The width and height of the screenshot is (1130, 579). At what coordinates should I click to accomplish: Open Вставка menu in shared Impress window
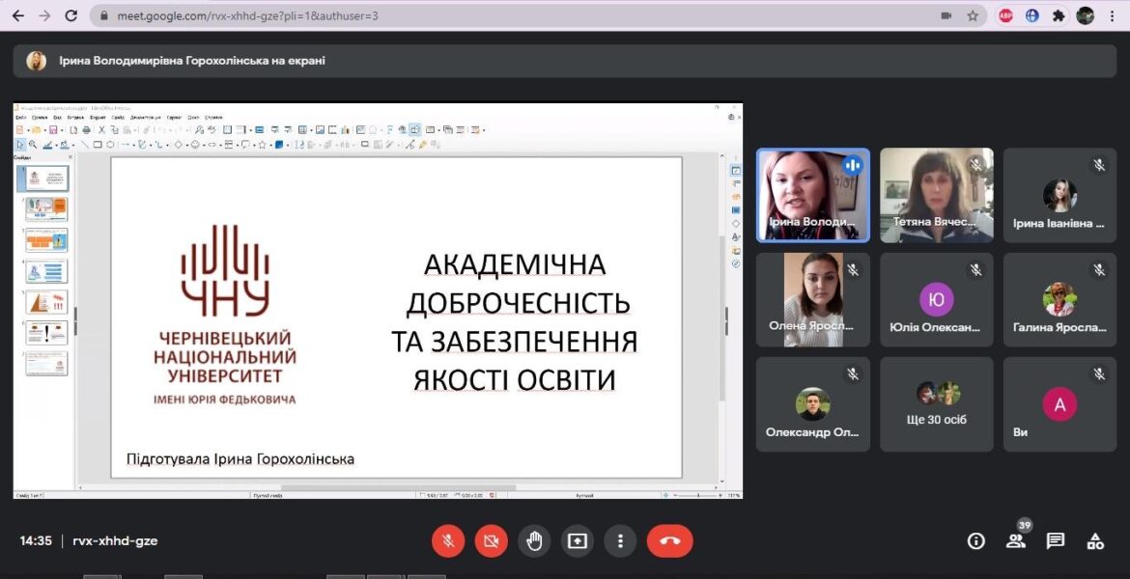click(75, 118)
